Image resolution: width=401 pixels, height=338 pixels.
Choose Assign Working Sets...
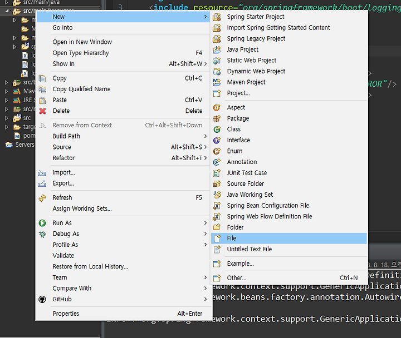click(82, 209)
